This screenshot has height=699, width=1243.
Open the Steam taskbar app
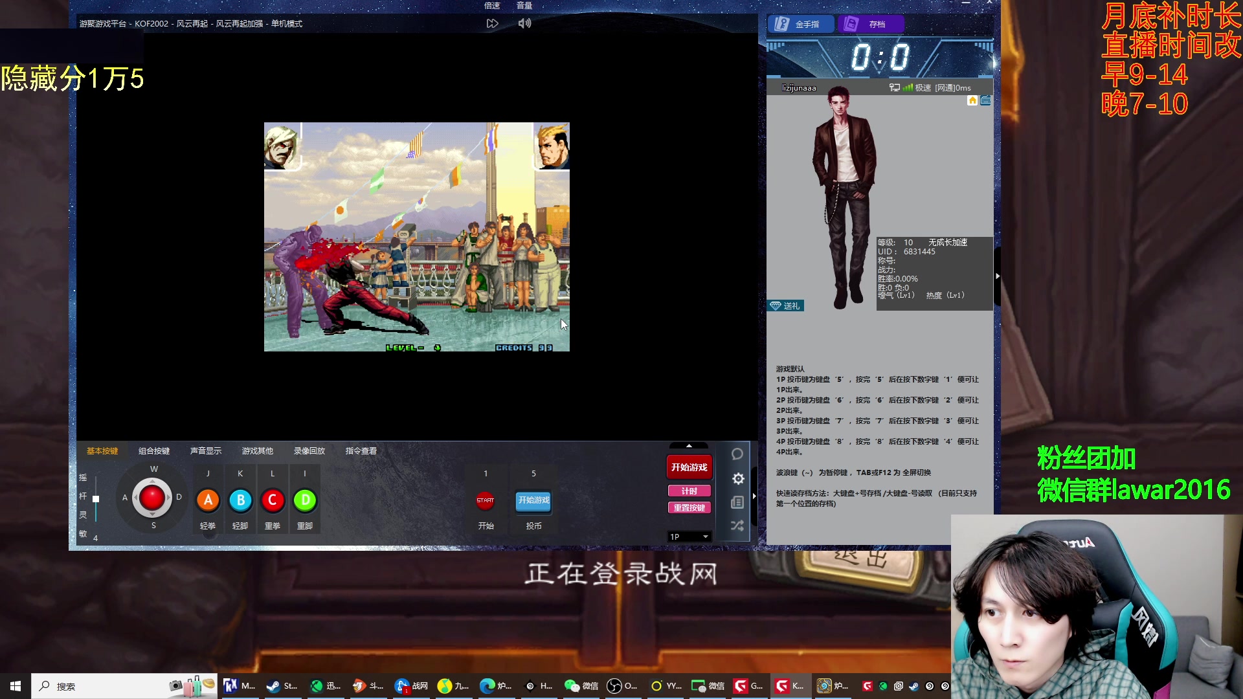click(281, 686)
